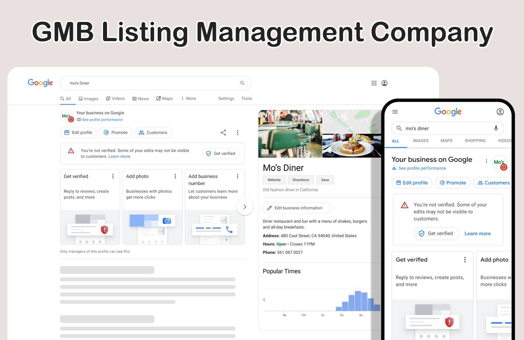524x340 pixels.
Task: Click Get verified button in desktop alert
Action: click(221, 153)
